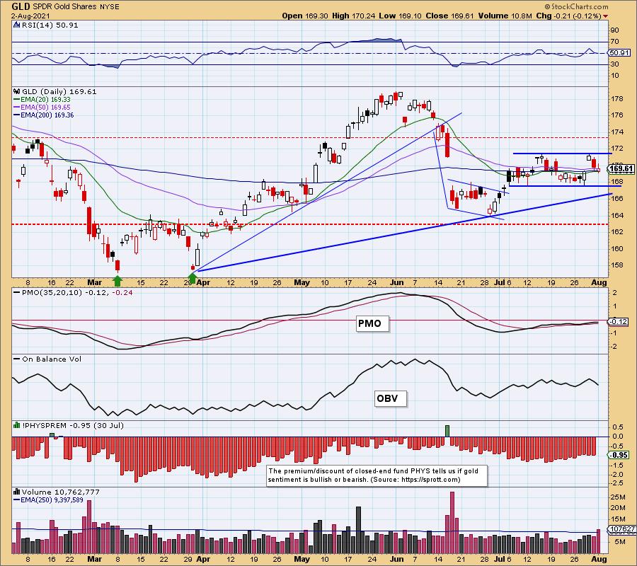Click the -0.95 PHYSPREM value tag on the right axis
This screenshot has width=637, height=566.
pyautogui.click(x=619, y=455)
